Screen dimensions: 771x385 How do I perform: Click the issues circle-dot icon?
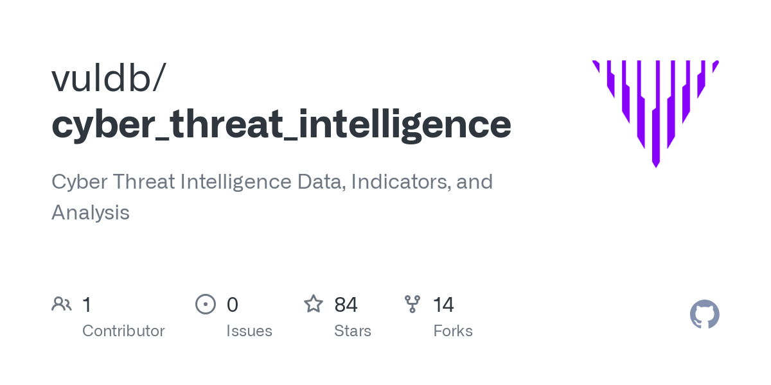point(205,304)
